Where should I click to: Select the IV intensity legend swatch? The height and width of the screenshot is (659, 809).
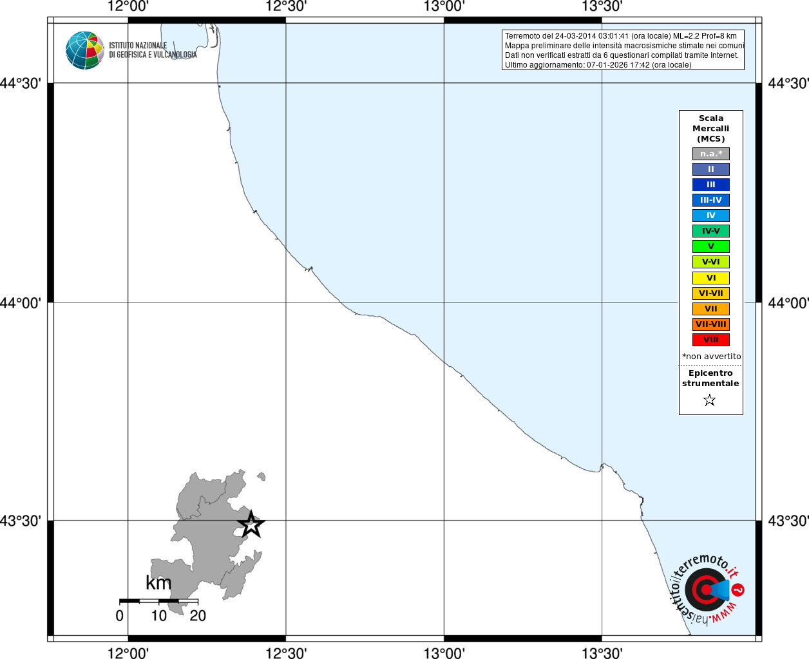click(x=711, y=216)
